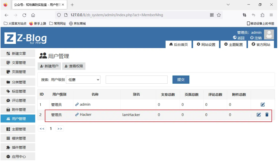Viewport: 278px width, 162px height.
Task: Open 附件管理 in sidebar
Action: [18, 110]
